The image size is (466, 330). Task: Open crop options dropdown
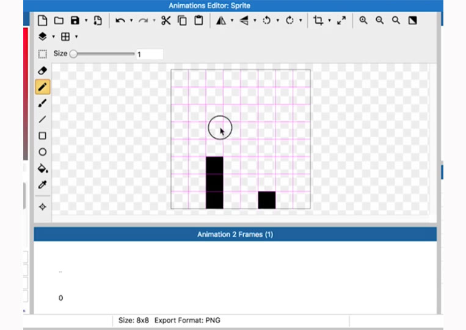click(329, 21)
